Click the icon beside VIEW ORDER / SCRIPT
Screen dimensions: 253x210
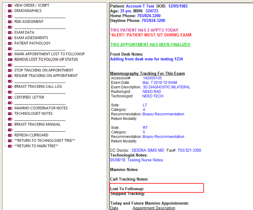coord(10,5)
